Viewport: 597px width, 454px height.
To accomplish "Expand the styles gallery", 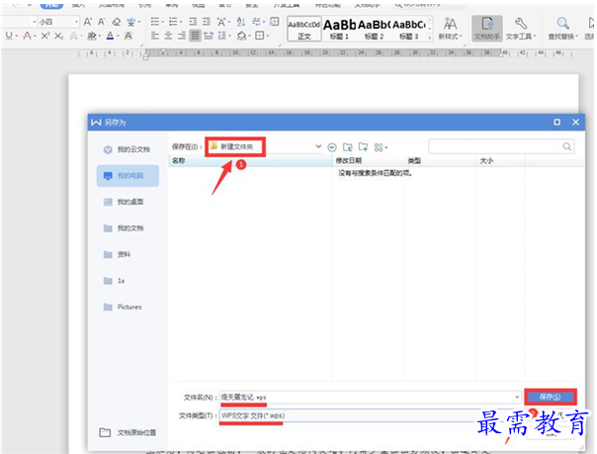I will 430,37.
